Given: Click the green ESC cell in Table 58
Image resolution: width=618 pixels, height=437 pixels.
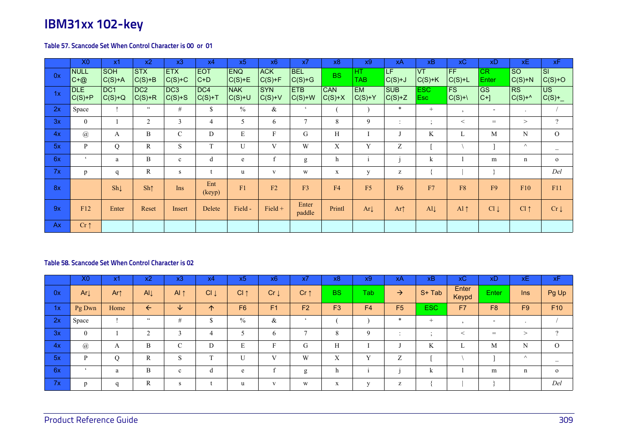Looking at the screenshot, I should (431, 308).
